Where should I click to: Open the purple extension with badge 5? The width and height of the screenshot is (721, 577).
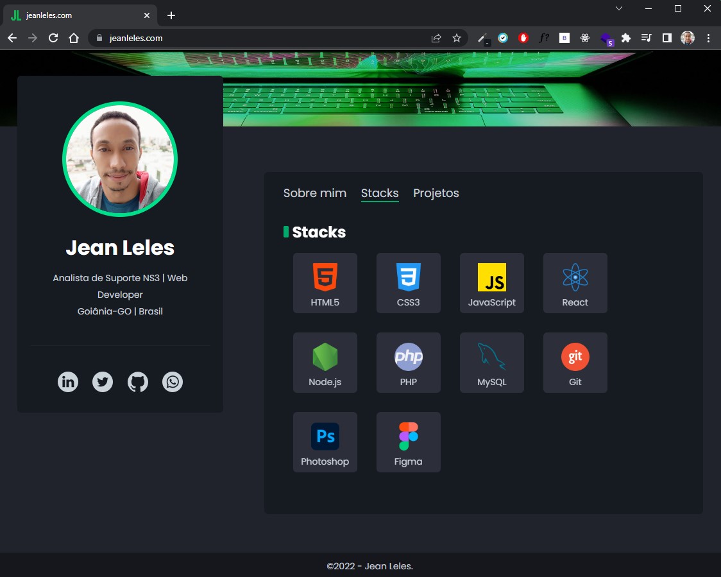pyautogui.click(x=607, y=39)
